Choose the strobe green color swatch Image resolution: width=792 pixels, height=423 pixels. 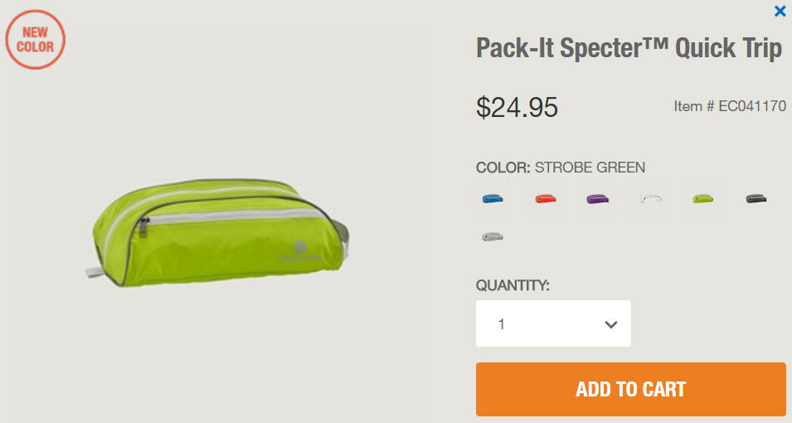click(x=703, y=199)
